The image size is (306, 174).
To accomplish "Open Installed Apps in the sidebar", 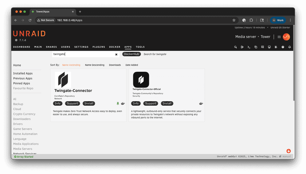I will pyautogui.click(x=23, y=73).
